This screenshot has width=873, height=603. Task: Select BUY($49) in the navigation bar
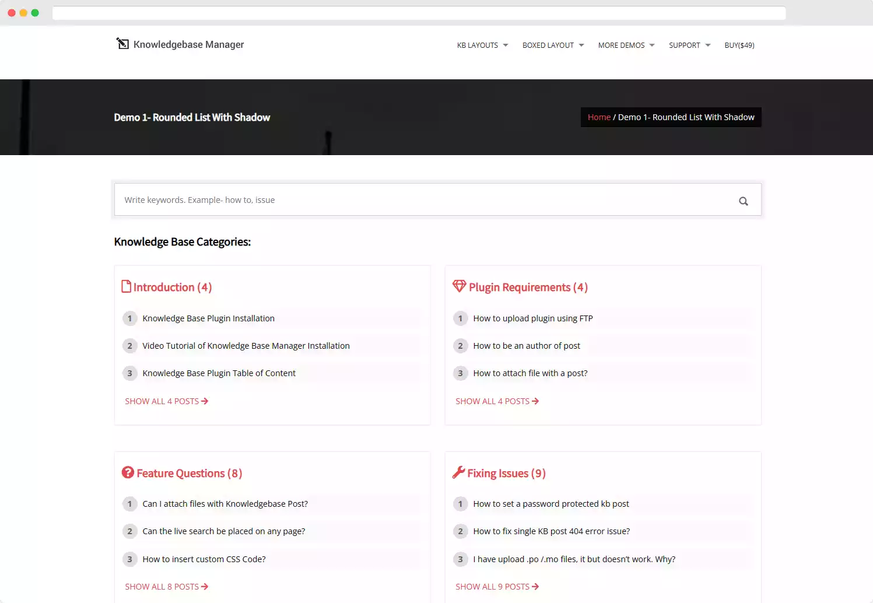click(x=739, y=45)
